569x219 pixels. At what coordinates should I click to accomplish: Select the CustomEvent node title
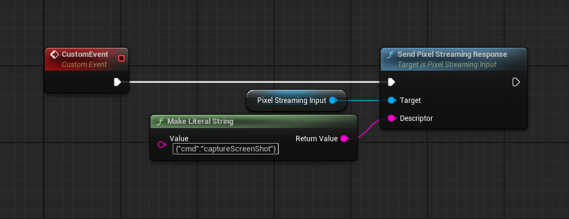click(85, 54)
